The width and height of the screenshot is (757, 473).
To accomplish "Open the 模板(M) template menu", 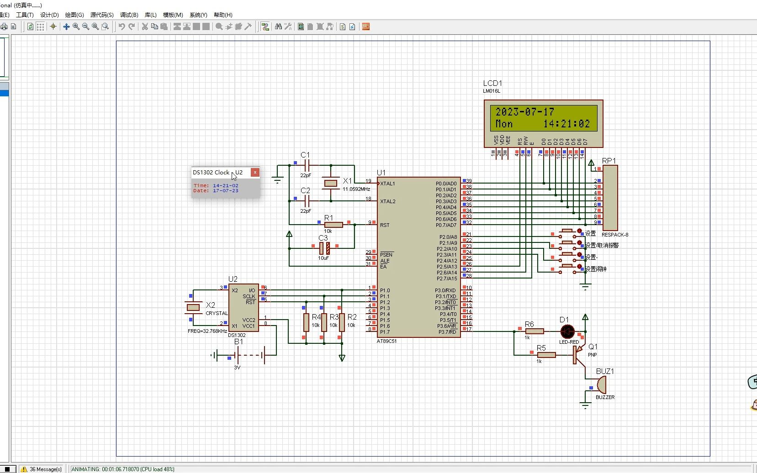I will click(x=173, y=15).
